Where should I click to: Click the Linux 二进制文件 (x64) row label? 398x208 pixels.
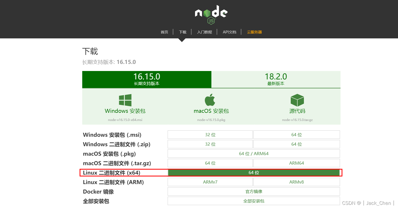click(111, 173)
